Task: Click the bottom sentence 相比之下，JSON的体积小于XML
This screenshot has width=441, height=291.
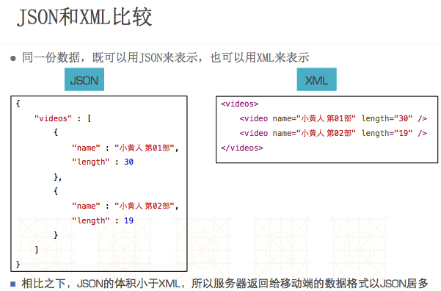Action: [x=101, y=284]
